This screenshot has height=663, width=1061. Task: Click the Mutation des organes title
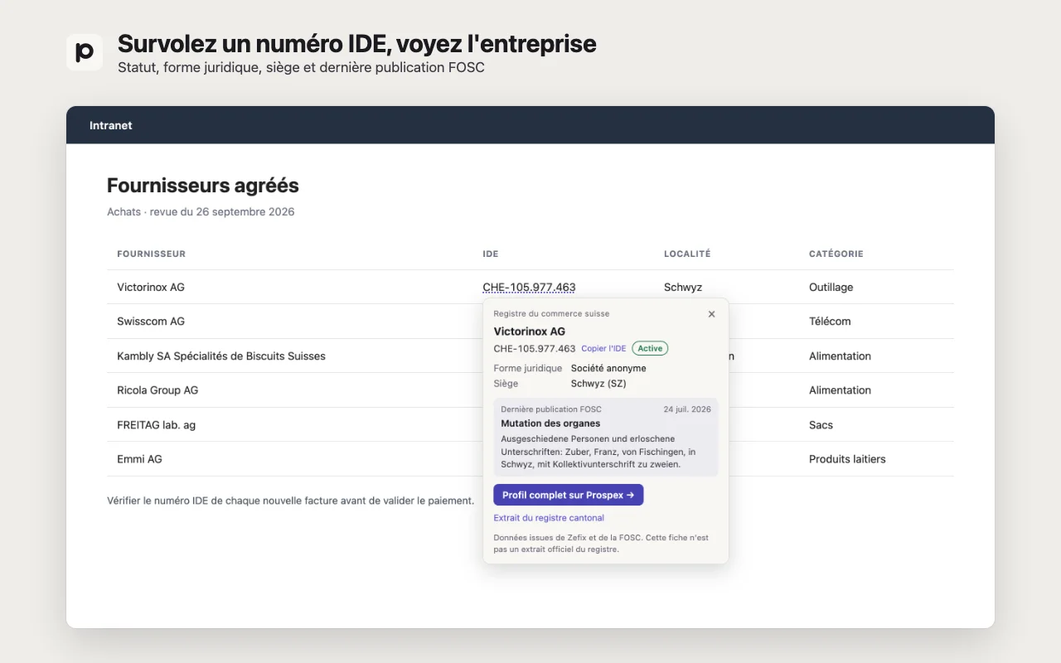[550, 423]
